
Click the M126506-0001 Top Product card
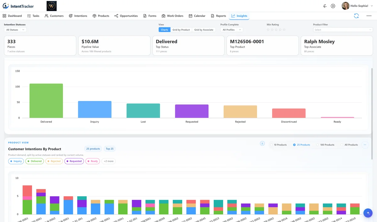263,46
